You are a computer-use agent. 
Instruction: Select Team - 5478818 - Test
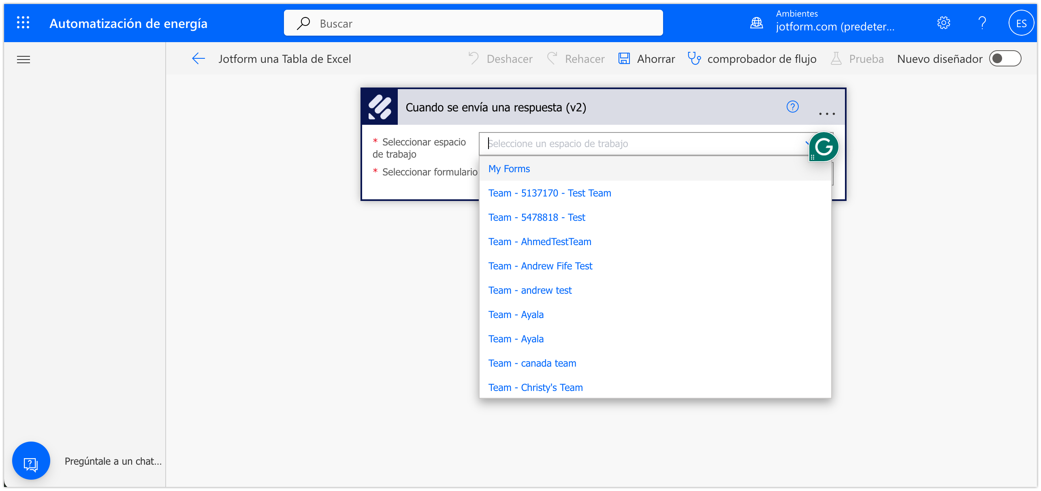[x=655, y=218]
